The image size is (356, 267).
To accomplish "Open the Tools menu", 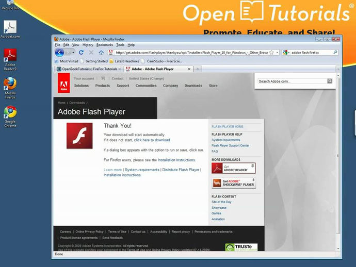I will 120,45.
